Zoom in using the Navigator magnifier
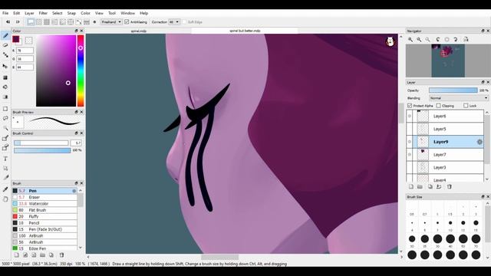Viewport: 491px width, 276px height. tap(410, 39)
